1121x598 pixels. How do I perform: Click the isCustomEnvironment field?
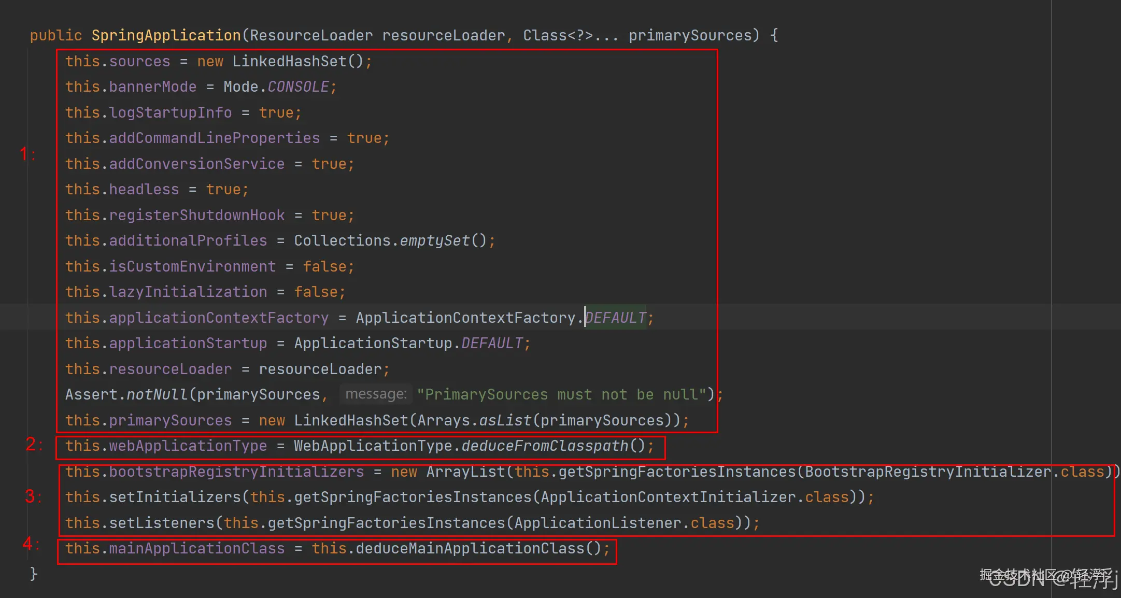pos(192,266)
